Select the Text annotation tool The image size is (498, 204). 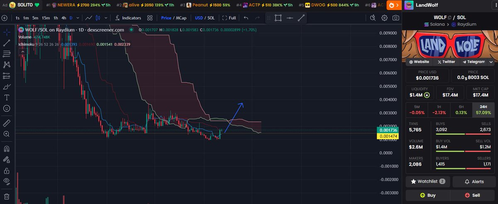click(x=6, y=97)
